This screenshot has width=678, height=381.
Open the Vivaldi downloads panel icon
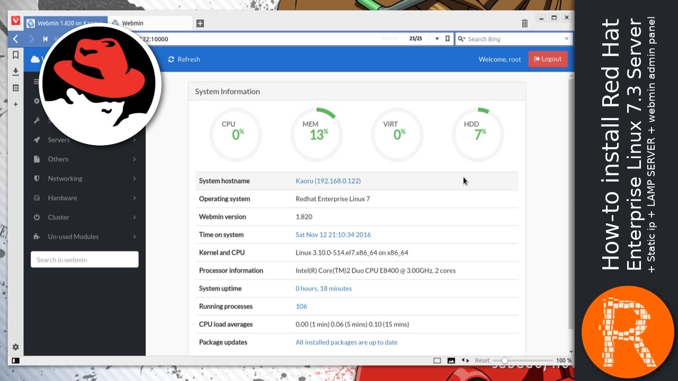pos(15,71)
